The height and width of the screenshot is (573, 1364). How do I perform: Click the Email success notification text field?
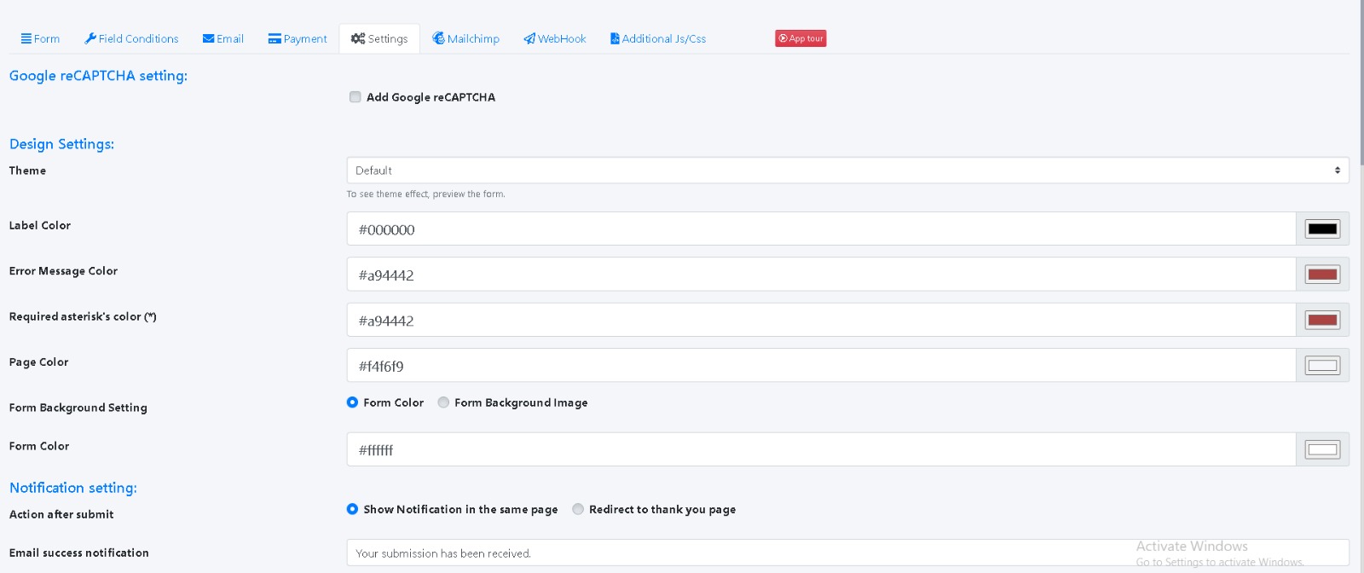point(847,553)
